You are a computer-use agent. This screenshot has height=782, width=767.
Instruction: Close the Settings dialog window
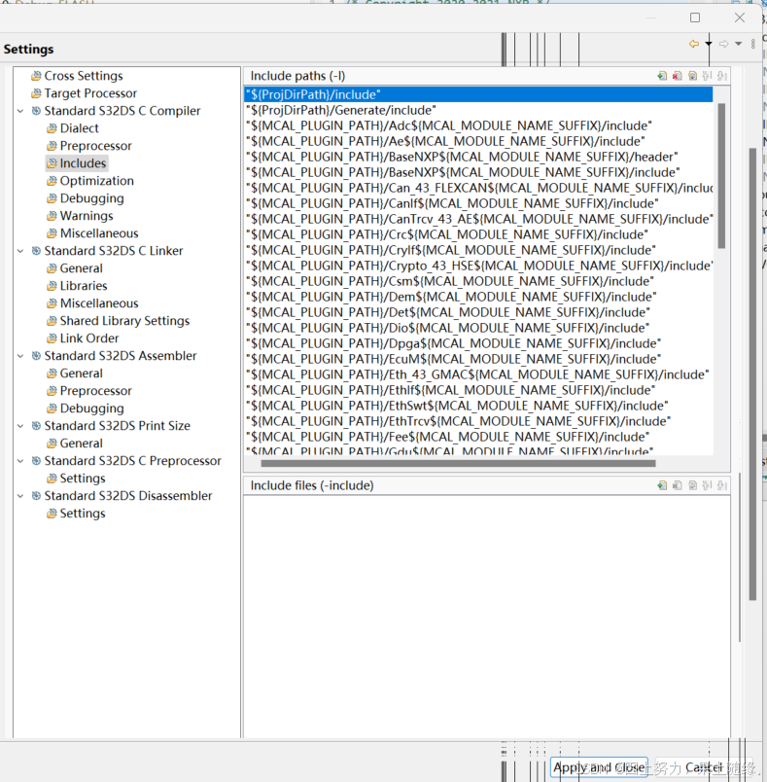(740, 18)
